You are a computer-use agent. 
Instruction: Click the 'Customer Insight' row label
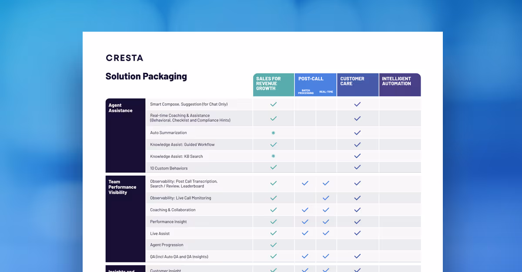coord(165,270)
